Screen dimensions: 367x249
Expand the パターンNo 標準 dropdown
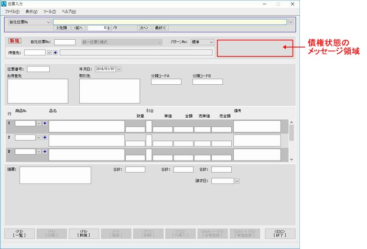click(x=211, y=42)
